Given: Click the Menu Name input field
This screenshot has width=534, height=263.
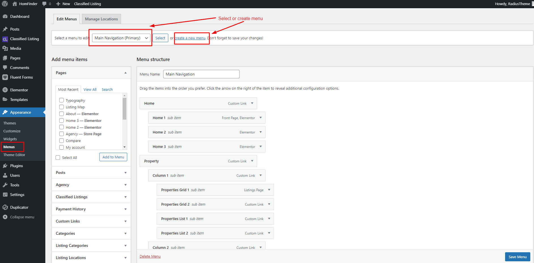Looking at the screenshot, I should click(201, 74).
